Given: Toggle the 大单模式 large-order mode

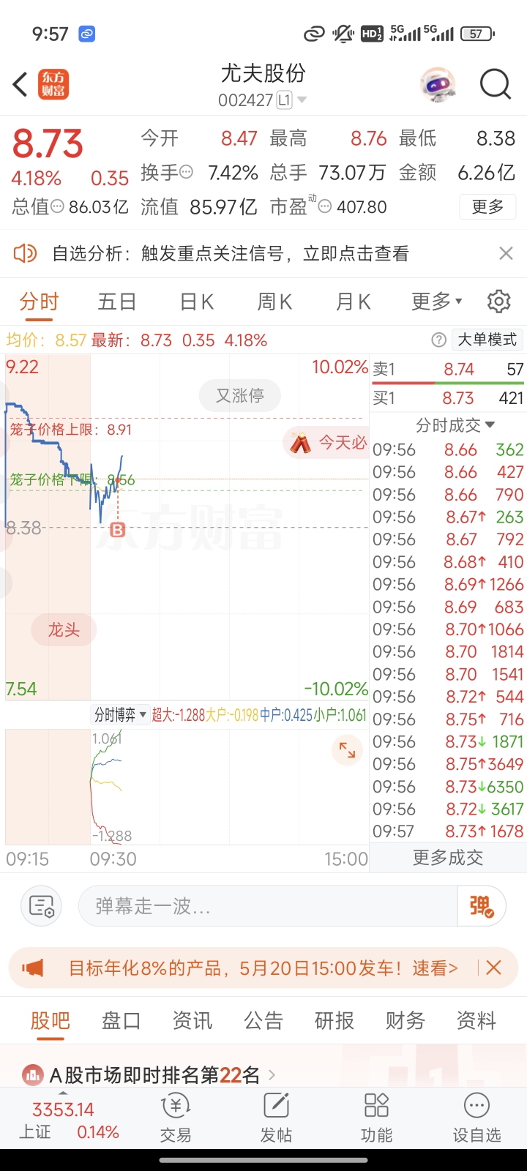Looking at the screenshot, I should pyautogui.click(x=487, y=340).
